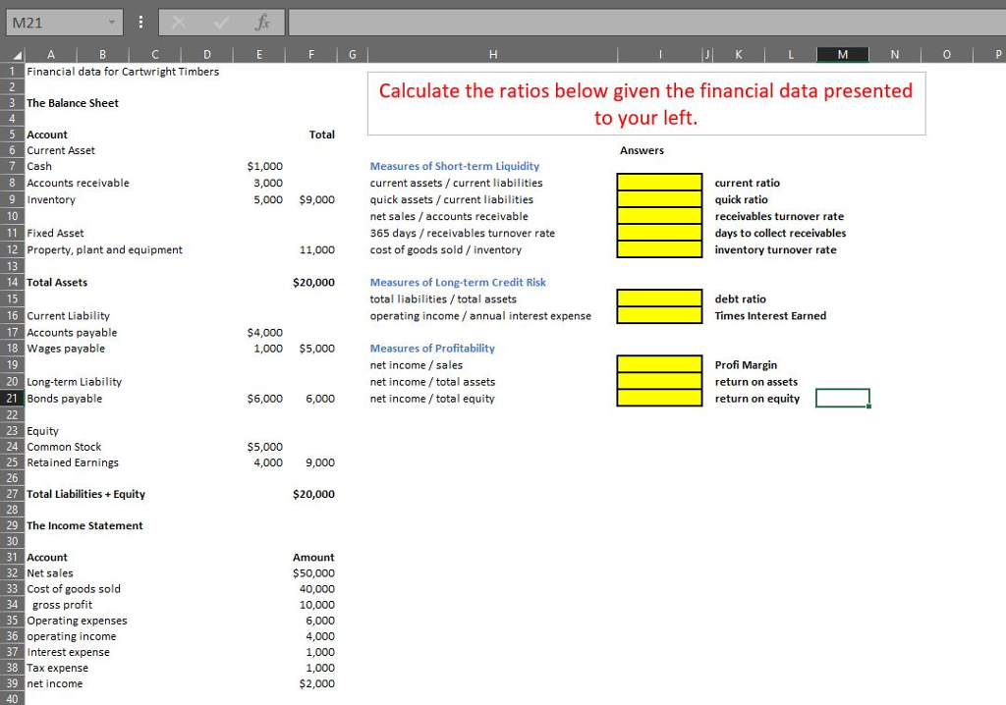Click the 'Measures of Short-term Liquidity' blue heading
1006x705 pixels.
click(454, 166)
